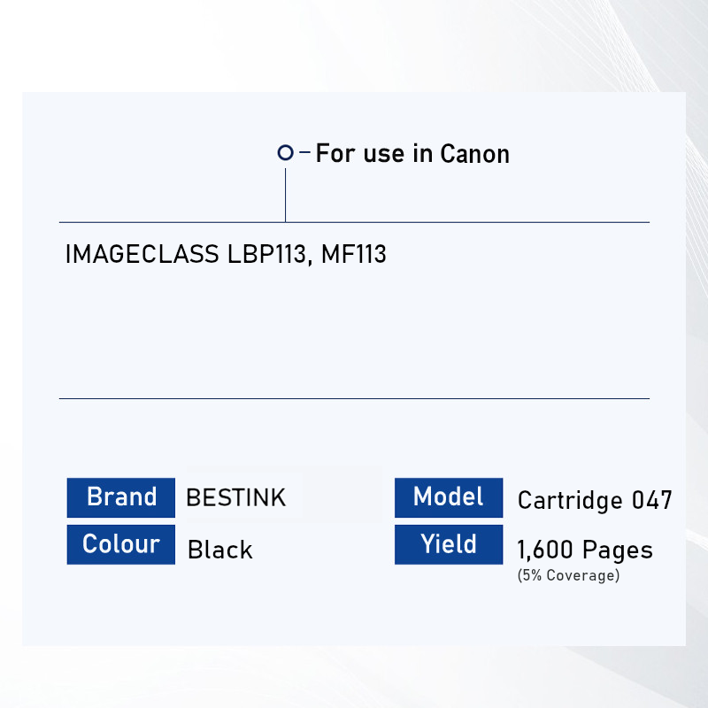Click the blue Yield label
The image size is (708, 708).
[449, 543]
